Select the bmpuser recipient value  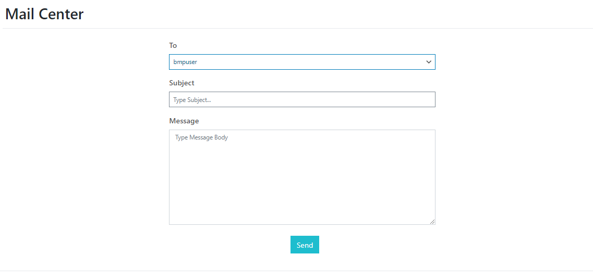(x=186, y=62)
